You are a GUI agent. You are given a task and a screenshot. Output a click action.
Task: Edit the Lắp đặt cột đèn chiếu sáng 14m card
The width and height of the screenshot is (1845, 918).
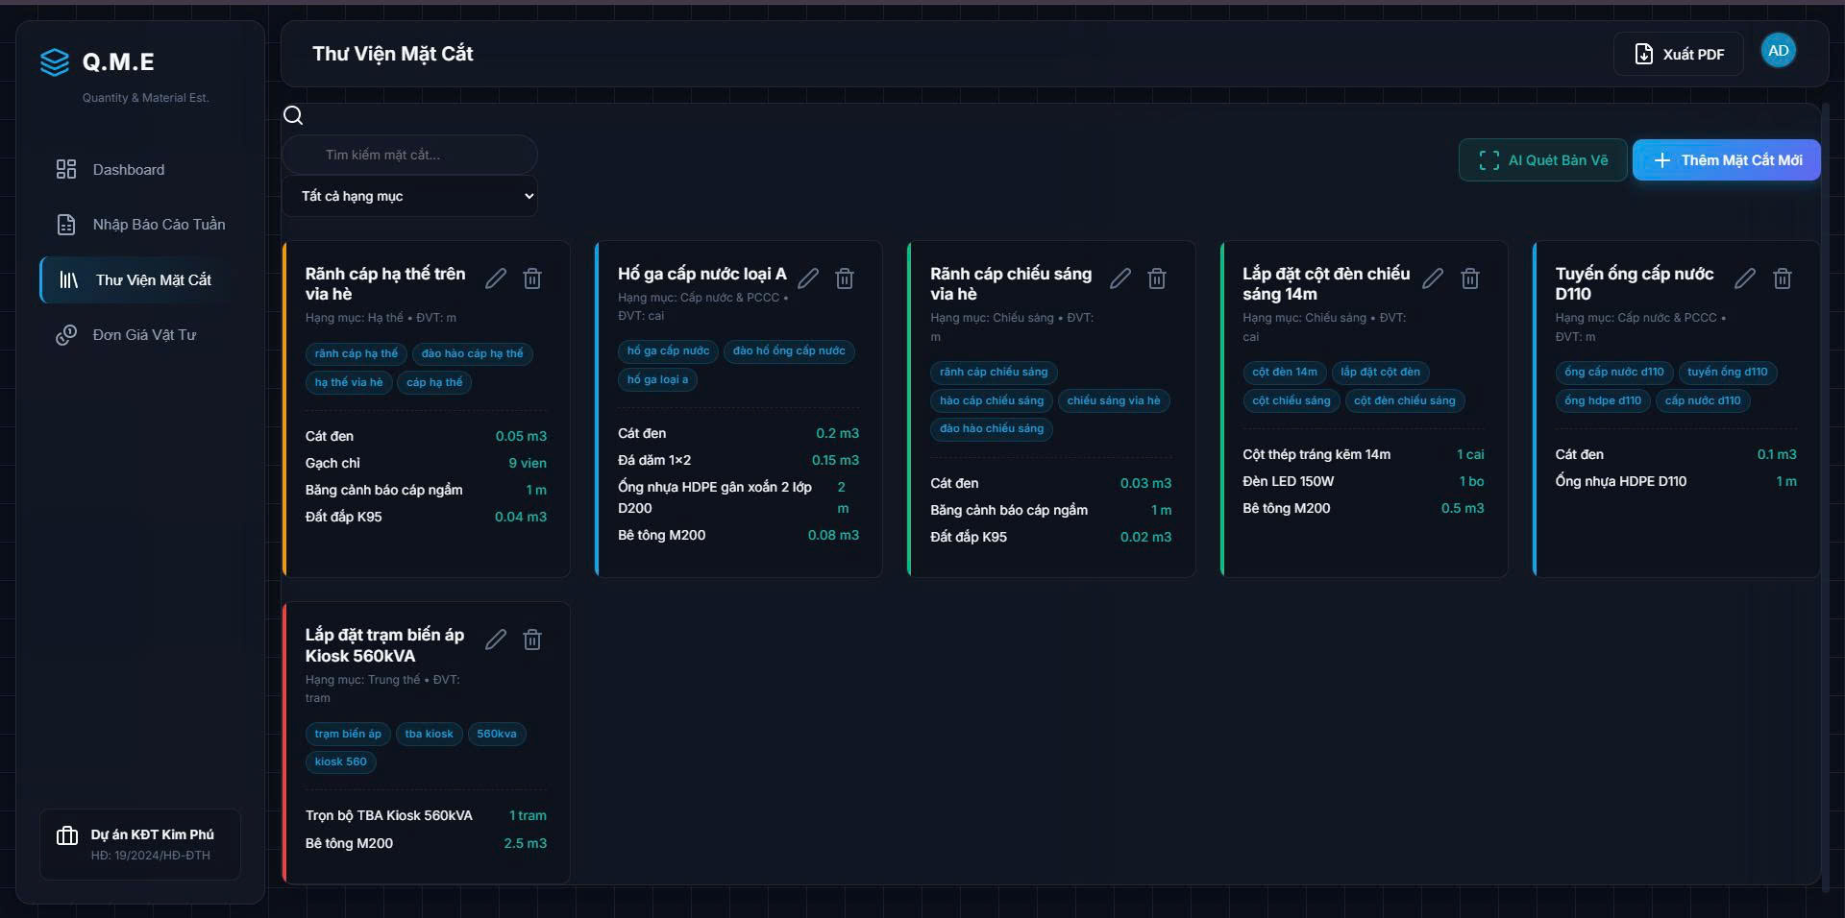point(1433,278)
